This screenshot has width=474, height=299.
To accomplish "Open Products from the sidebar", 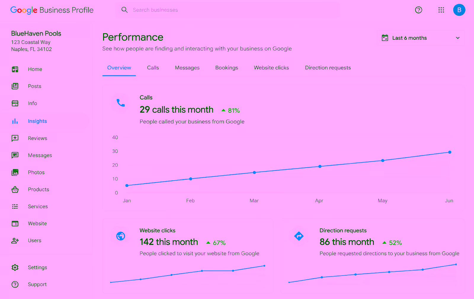I will pyautogui.click(x=39, y=190).
